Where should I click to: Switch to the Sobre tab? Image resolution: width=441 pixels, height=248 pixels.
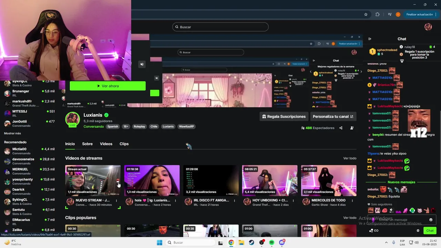tap(87, 144)
